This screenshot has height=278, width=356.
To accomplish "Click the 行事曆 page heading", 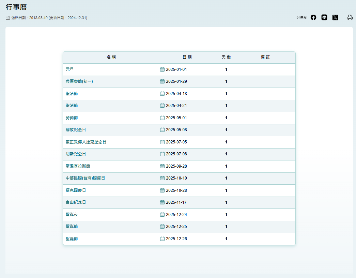I will [x=16, y=7].
